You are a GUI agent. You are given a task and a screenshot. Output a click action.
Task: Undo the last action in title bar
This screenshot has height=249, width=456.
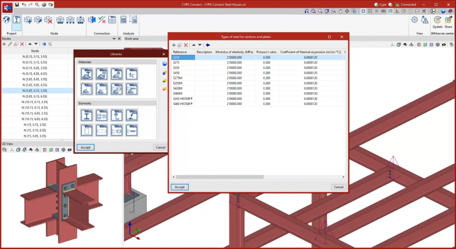click(24, 4)
